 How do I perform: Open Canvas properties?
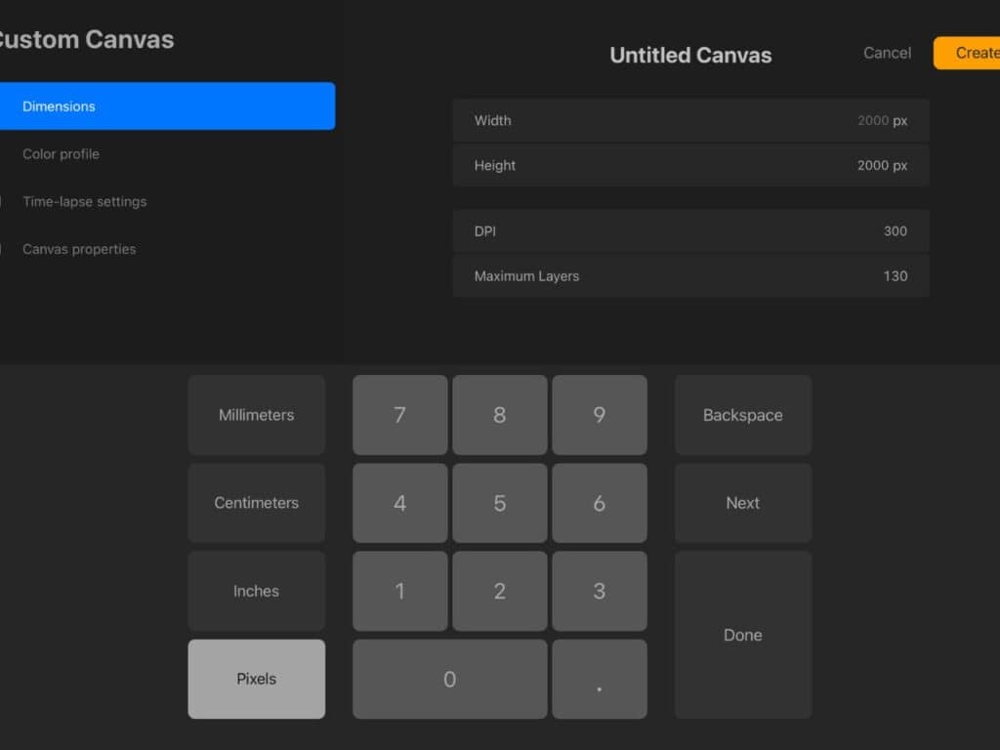(x=78, y=249)
